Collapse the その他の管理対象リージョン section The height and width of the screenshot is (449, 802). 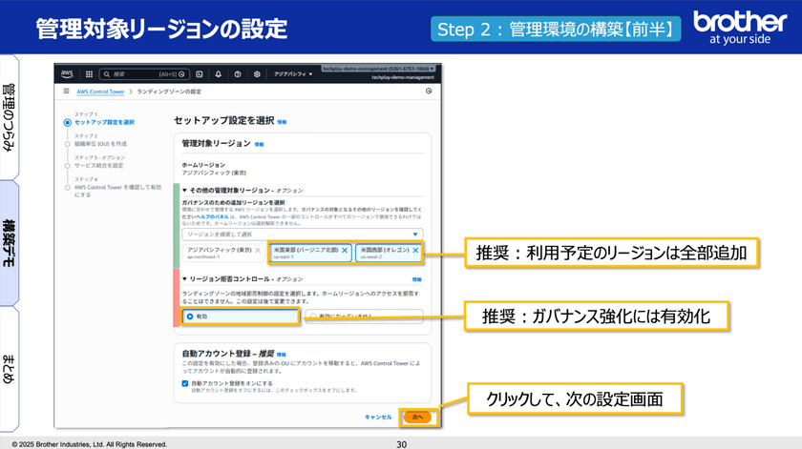[185, 191]
